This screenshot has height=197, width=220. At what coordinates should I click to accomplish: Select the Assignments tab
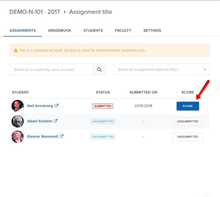(22, 30)
